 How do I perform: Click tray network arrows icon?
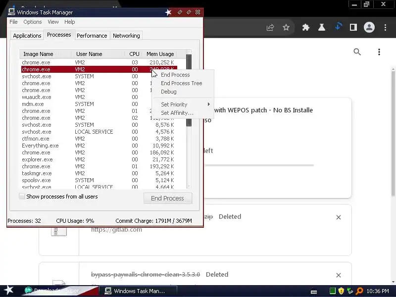tap(350, 291)
